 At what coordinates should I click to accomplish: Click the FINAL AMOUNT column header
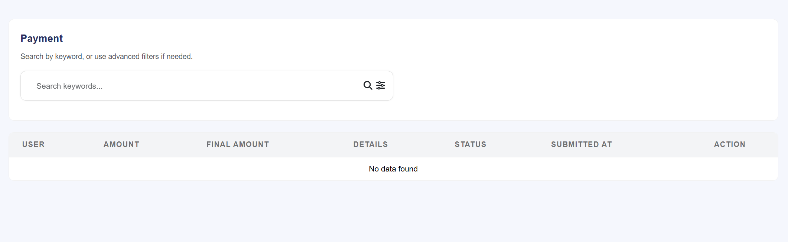[x=237, y=144]
